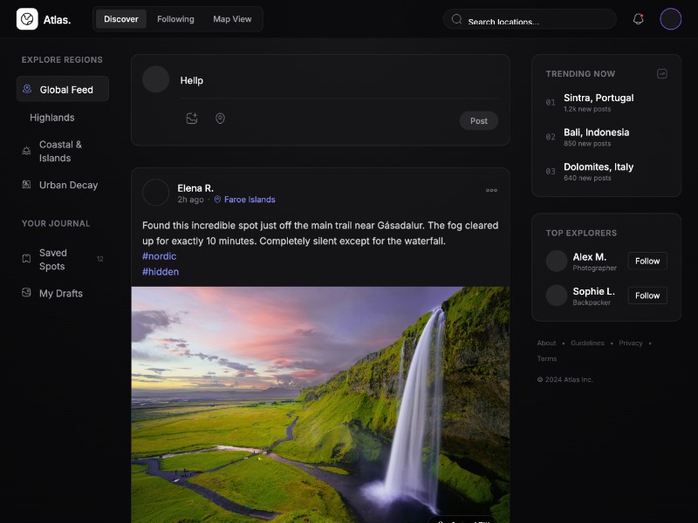The height and width of the screenshot is (523, 698).
Task: Open the notifications bell
Action: (x=638, y=19)
